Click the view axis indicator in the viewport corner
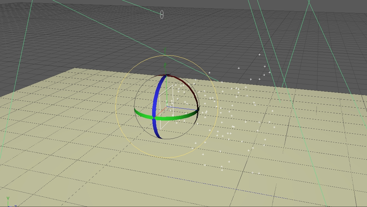Image resolution: width=367 pixels, height=207 pixels. (10, 202)
